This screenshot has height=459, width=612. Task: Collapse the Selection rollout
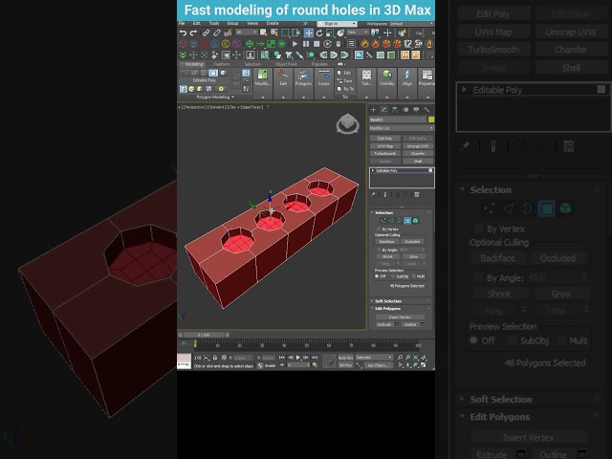pos(372,212)
